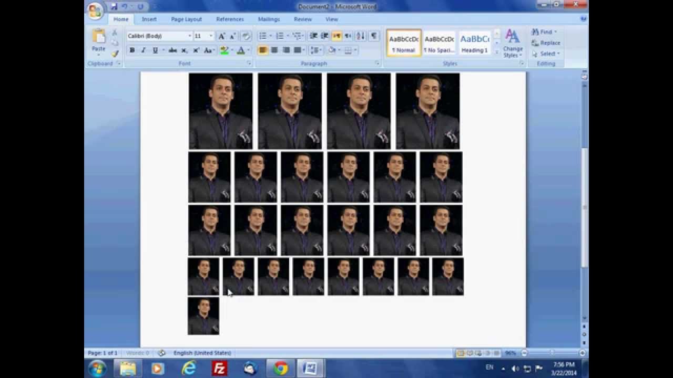673x378 pixels.
Task: Open the Paragraph dialog launcher
Action: click(x=377, y=64)
